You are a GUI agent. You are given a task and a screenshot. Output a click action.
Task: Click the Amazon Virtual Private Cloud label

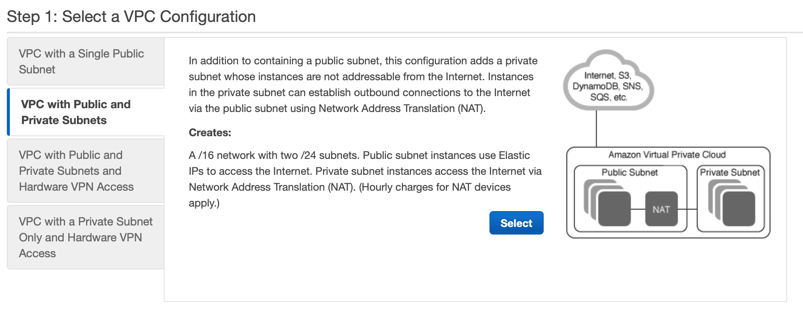(x=667, y=155)
